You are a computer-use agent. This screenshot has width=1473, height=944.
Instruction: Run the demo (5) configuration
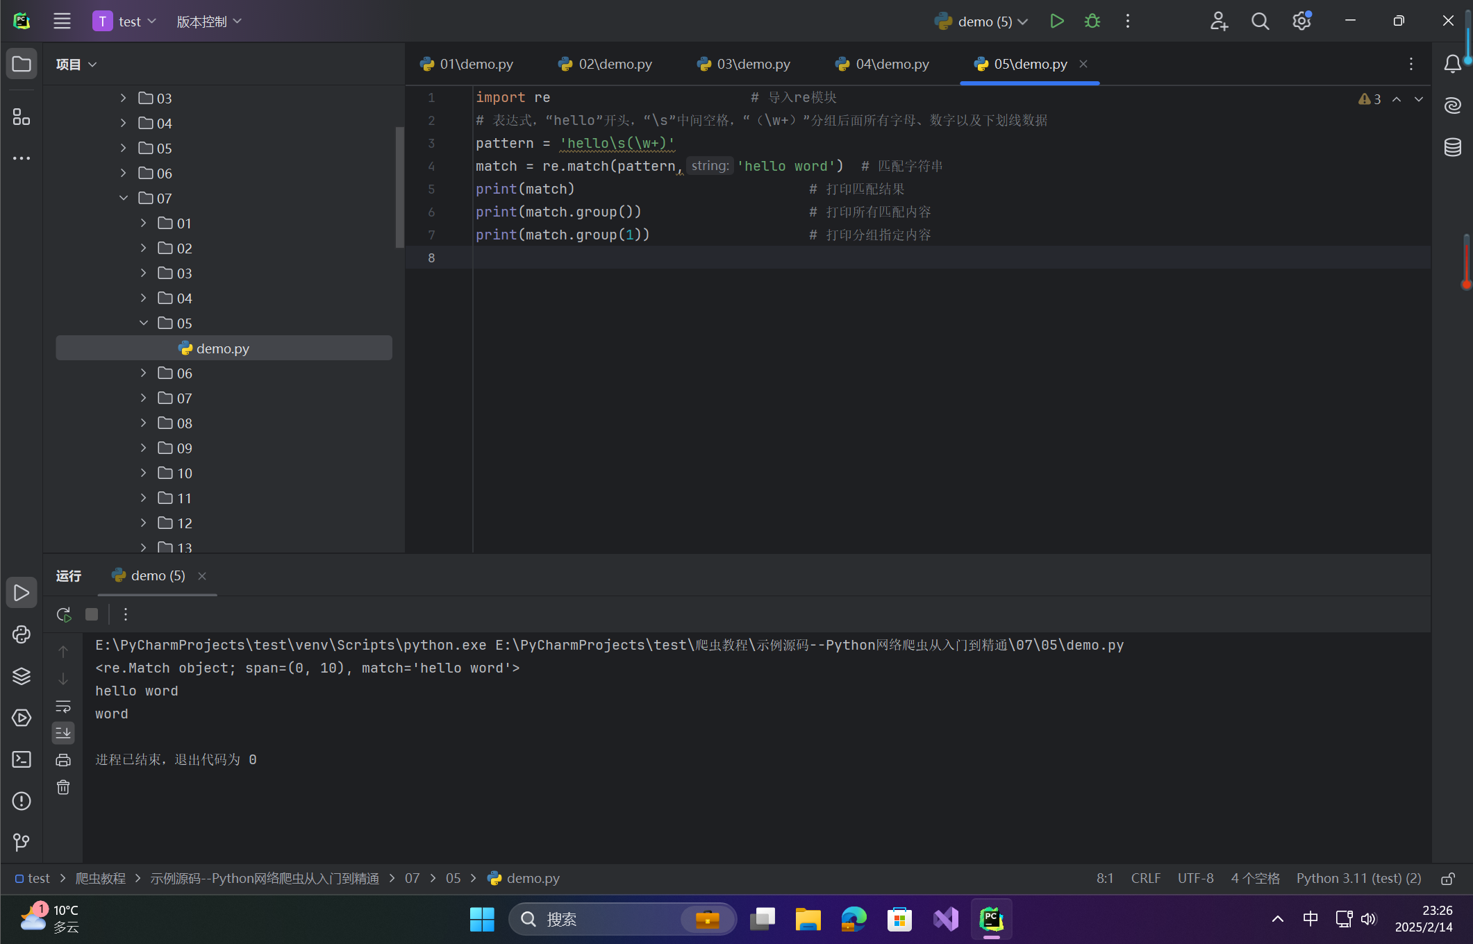[x=1056, y=22]
